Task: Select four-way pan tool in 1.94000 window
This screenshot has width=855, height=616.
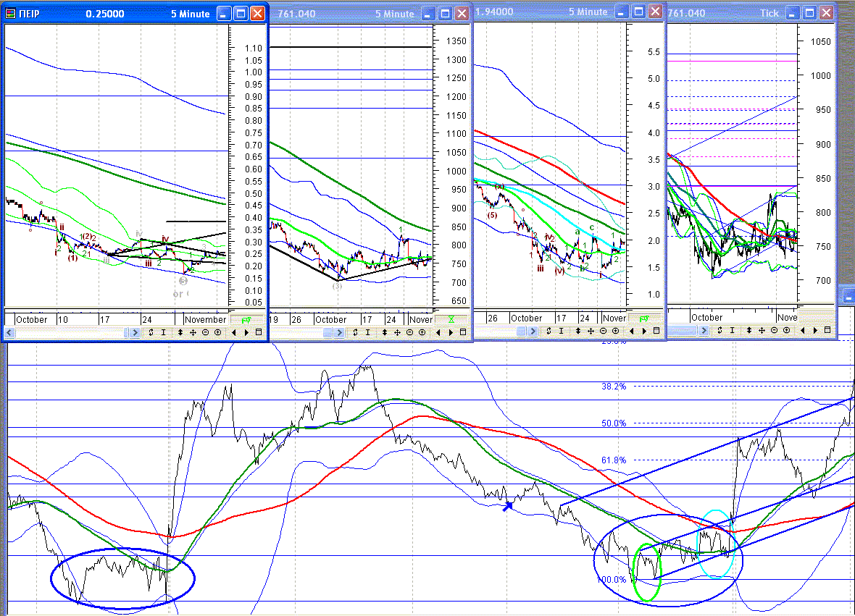Action: coord(591,331)
